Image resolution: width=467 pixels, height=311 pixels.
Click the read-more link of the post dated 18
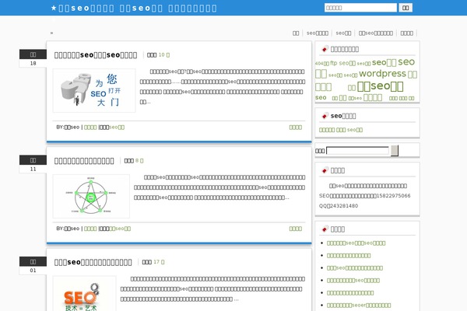tap(296, 127)
